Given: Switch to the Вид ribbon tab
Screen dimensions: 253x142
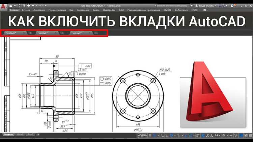Looking at the screenshot, I should pyautogui.click(x=71, y=10).
